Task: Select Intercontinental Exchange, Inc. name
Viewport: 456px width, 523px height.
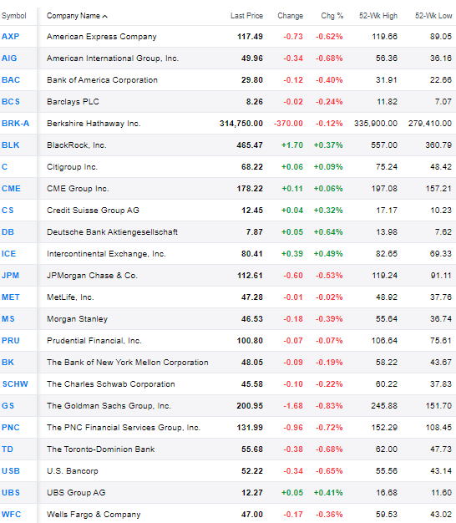Action: tap(106, 253)
